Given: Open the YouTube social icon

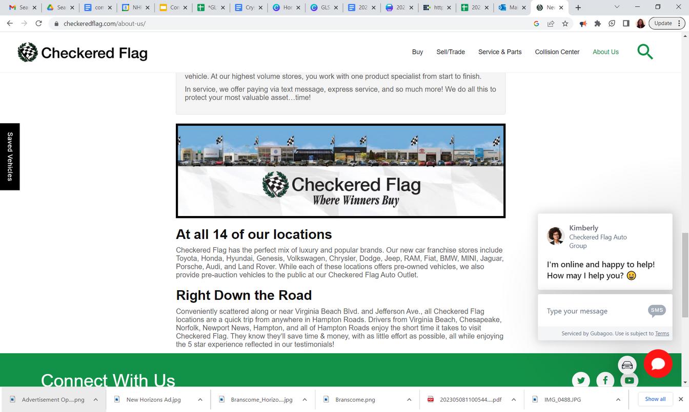Looking at the screenshot, I should click(x=629, y=380).
